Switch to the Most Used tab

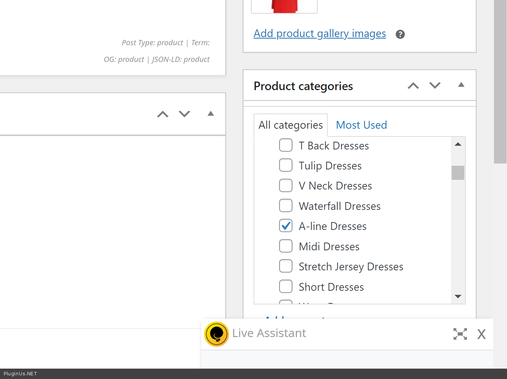tap(361, 125)
